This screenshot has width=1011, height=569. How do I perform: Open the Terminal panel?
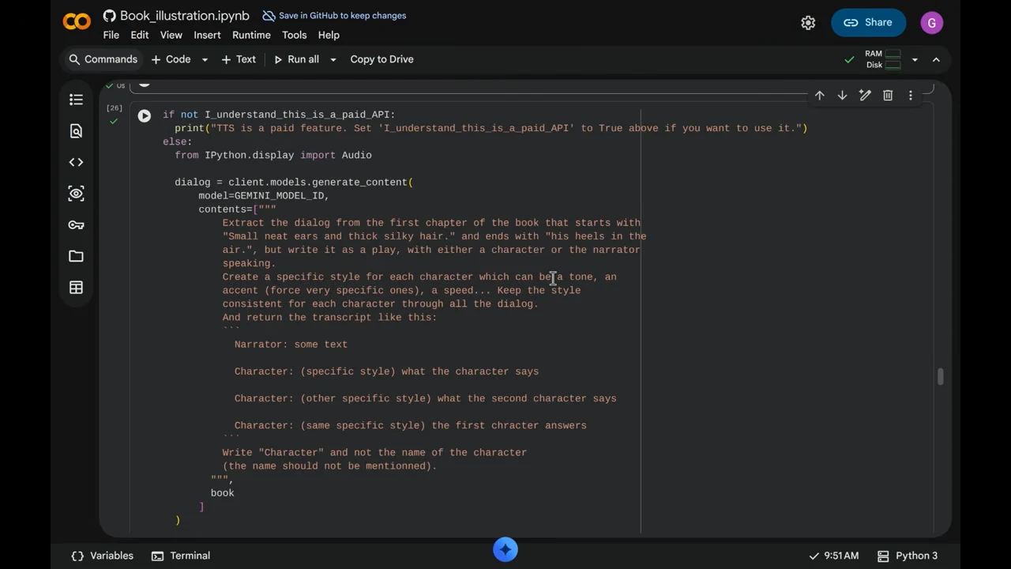click(x=181, y=556)
